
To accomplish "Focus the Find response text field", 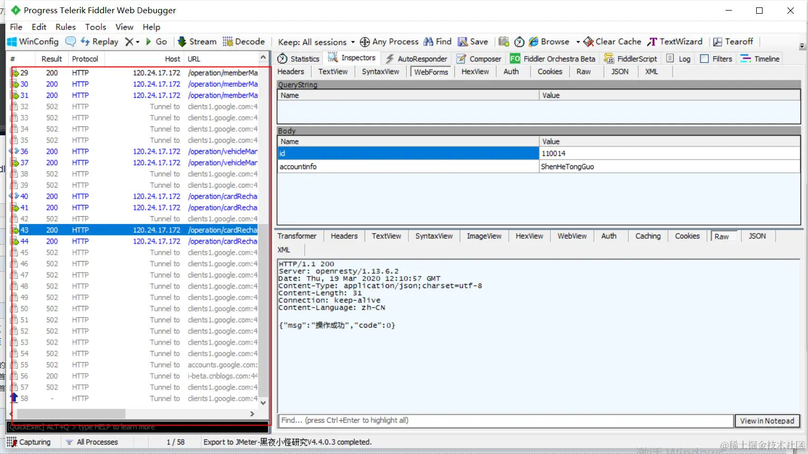I will pyautogui.click(x=506, y=421).
